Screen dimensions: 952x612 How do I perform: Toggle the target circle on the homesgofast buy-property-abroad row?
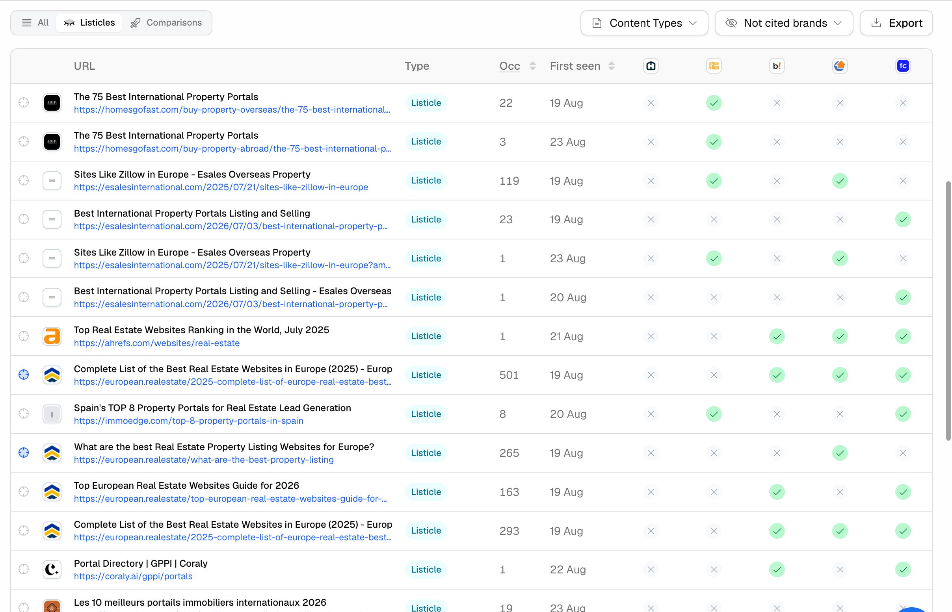tap(24, 141)
